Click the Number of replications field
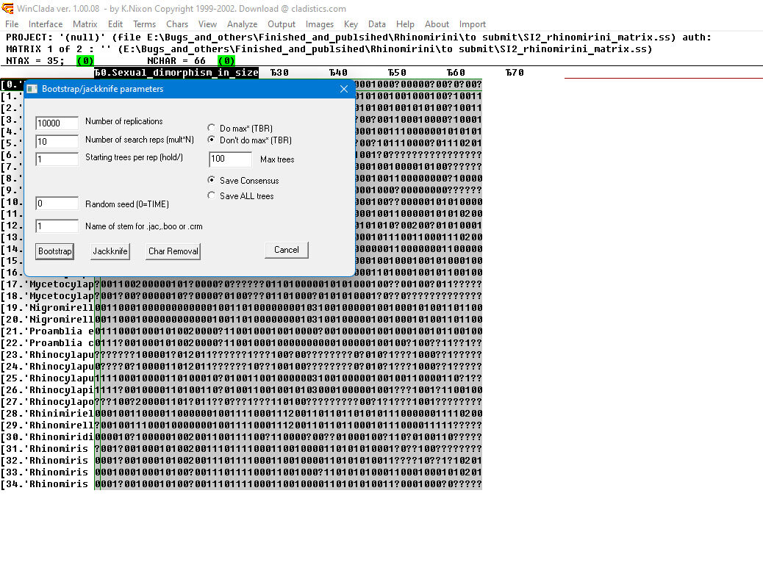Screen dimensions: 763x579 coord(57,123)
